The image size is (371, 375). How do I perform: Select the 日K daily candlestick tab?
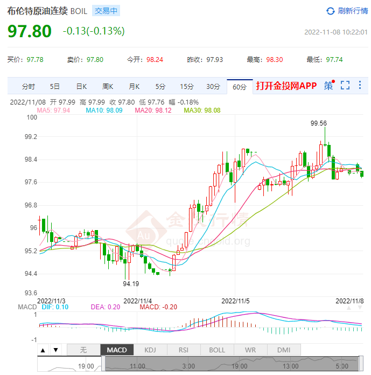click(81, 86)
